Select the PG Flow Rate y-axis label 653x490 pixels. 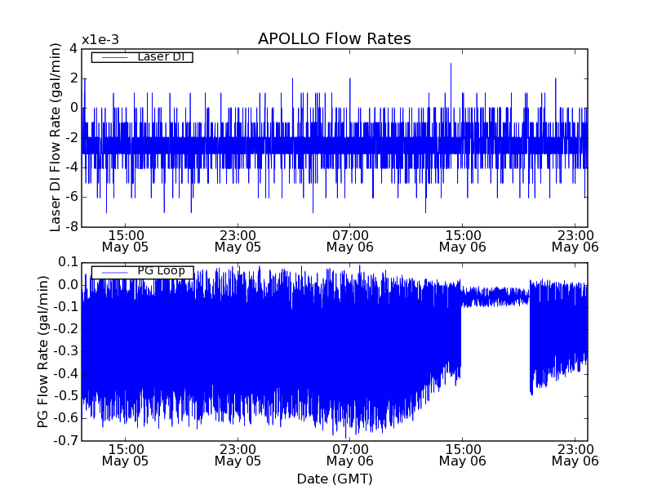(44, 351)
